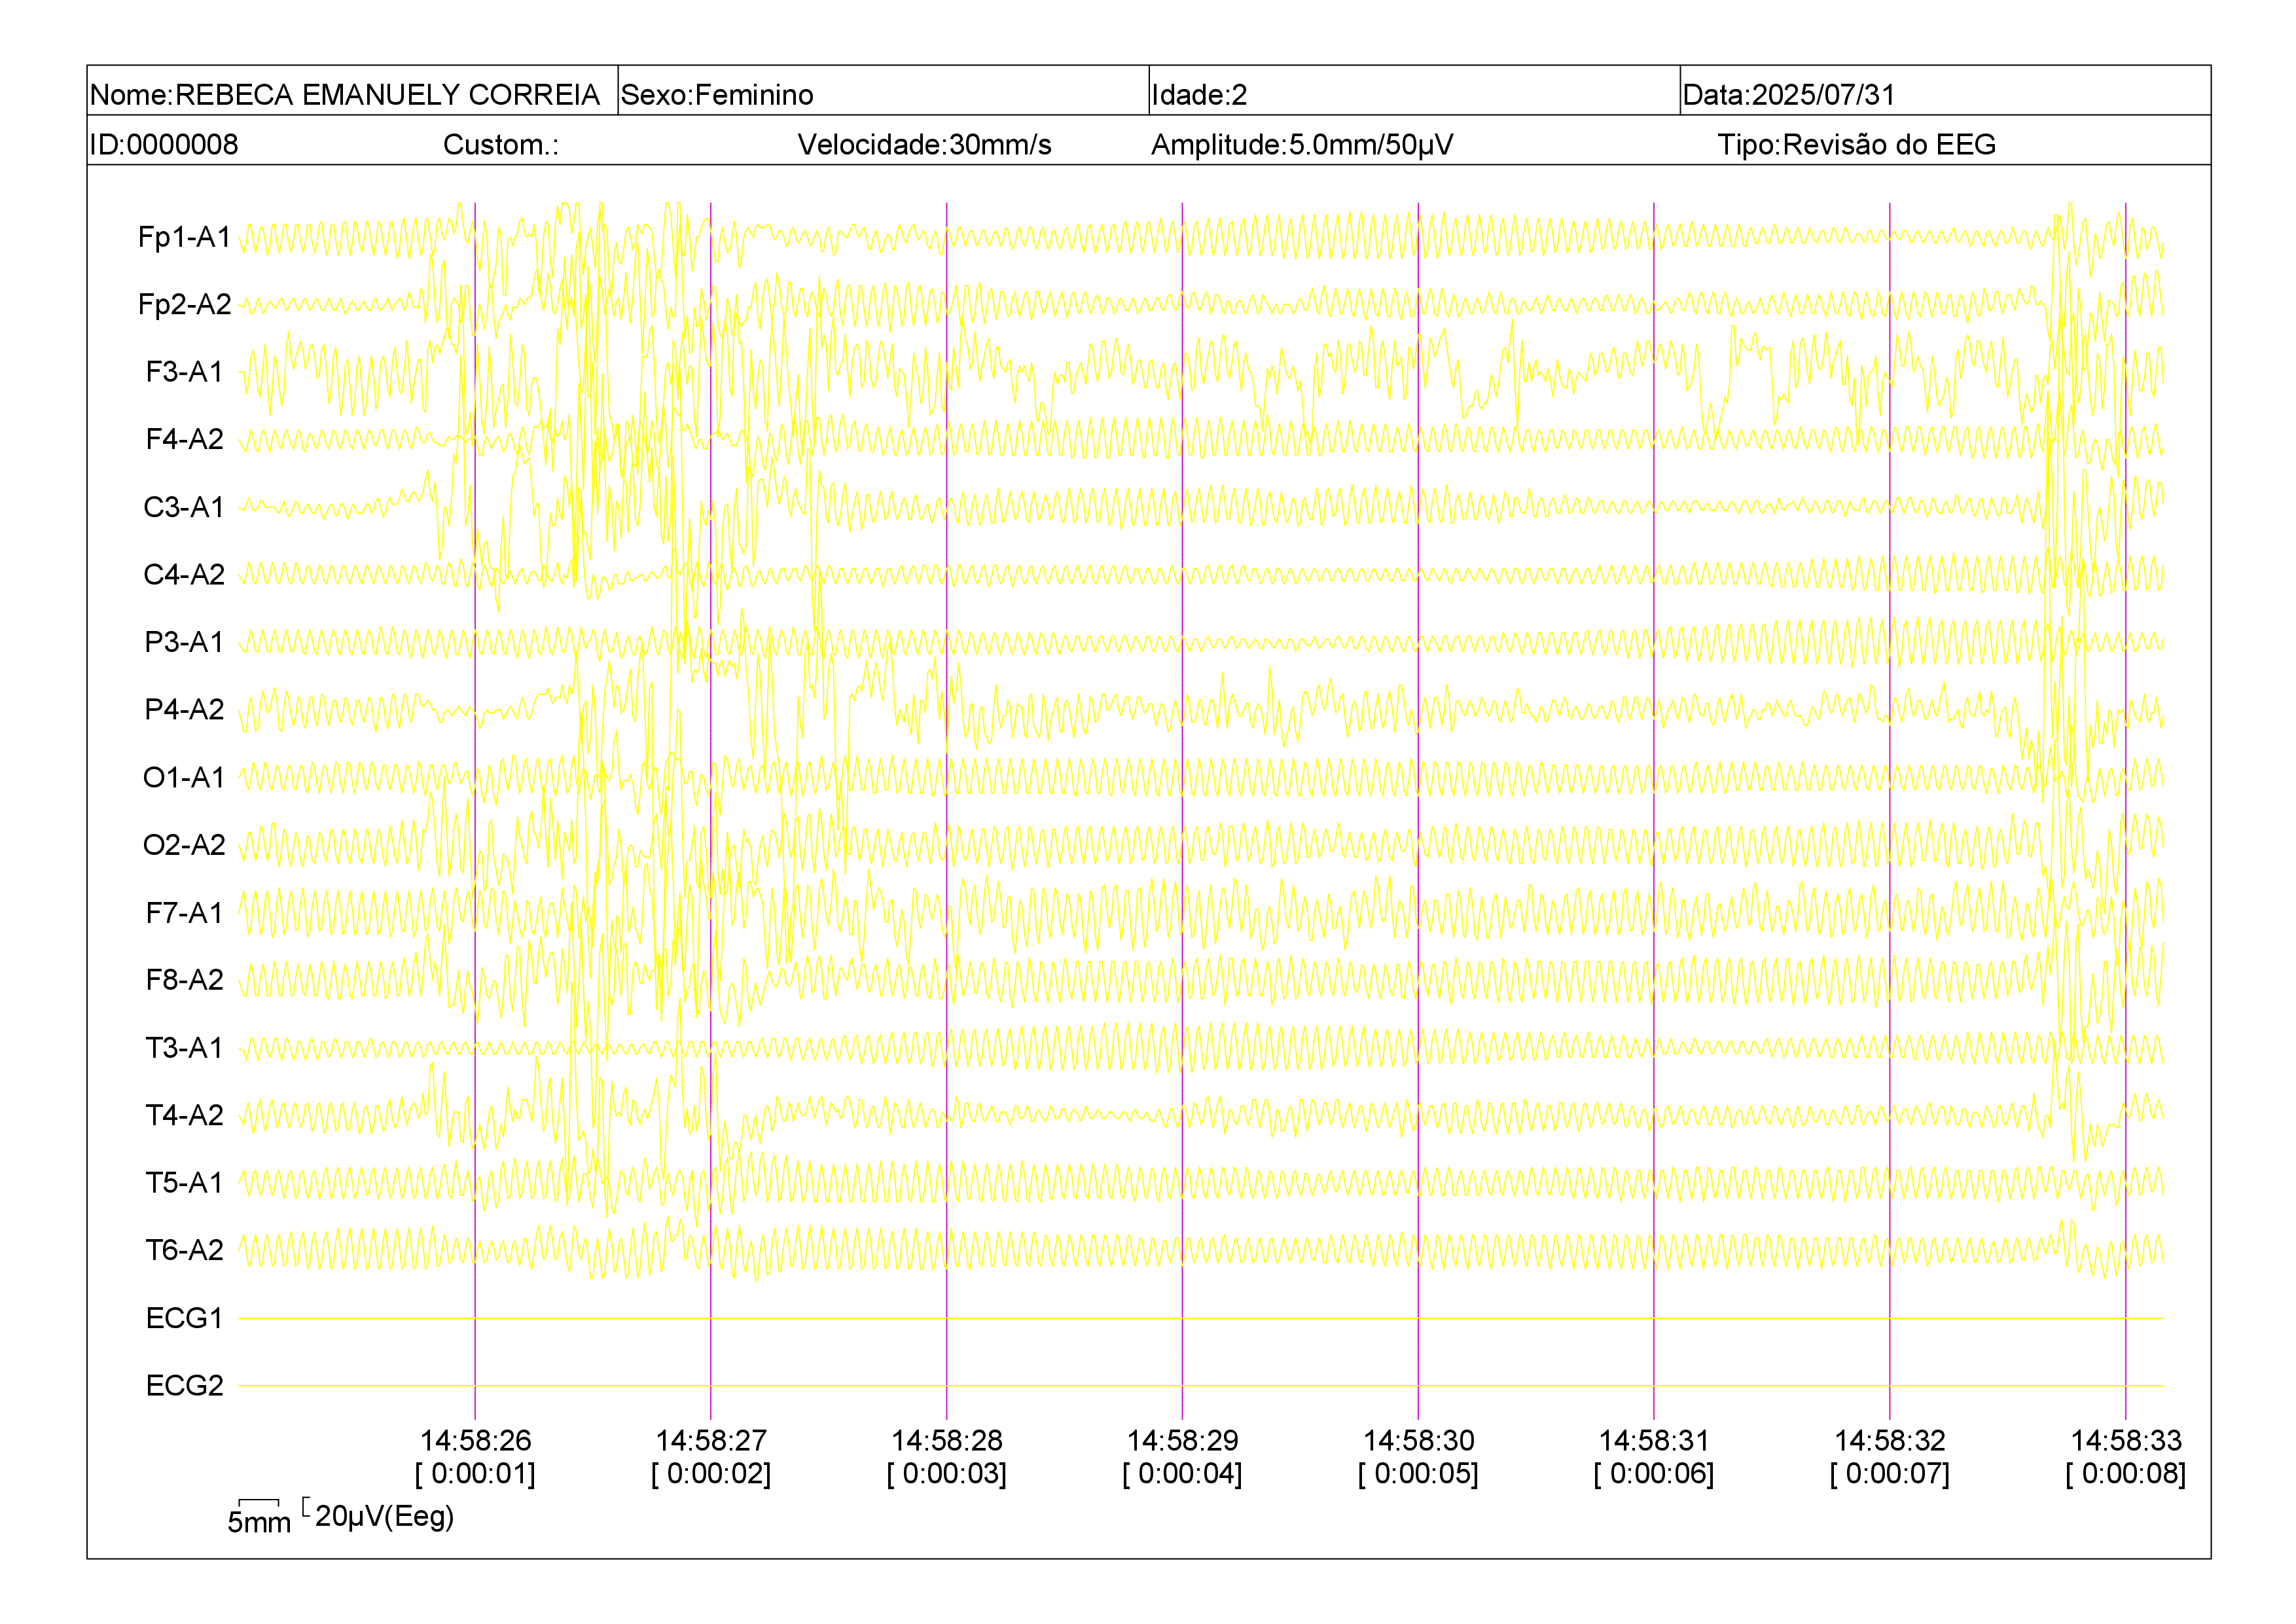Click Amplitude:5.0mm/50µV text
2296x1624 pixels.
pos(1302,145)
